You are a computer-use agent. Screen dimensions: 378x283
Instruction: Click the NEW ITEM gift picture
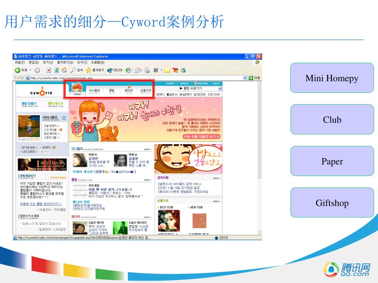coord(200,221)
